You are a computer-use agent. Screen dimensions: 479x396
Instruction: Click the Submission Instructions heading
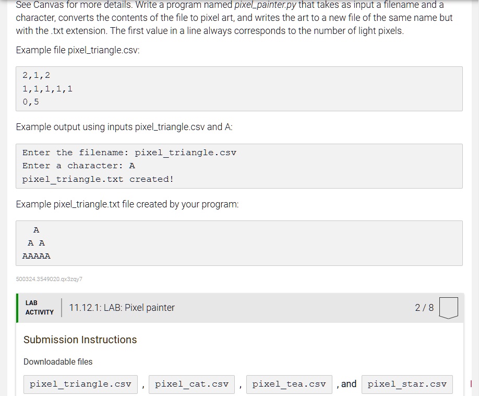point(80,340)
